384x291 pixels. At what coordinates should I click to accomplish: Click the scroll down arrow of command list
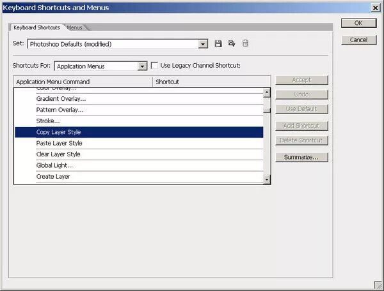click(x=267, y=179)
